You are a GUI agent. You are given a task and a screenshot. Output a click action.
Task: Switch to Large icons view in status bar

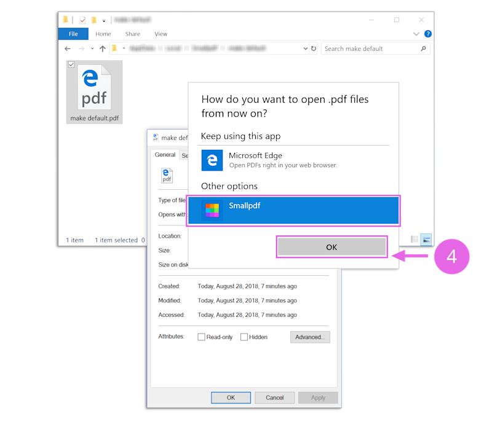coord(426,240)
